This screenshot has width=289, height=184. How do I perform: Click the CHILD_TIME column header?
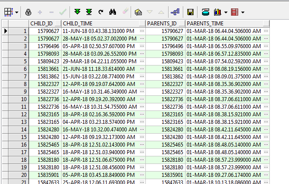click(x=103, y=23)
